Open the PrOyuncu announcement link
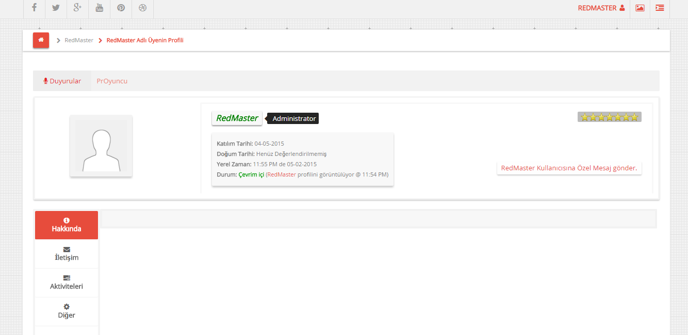This screenshot has height=335, width=688. pos(112,81)
